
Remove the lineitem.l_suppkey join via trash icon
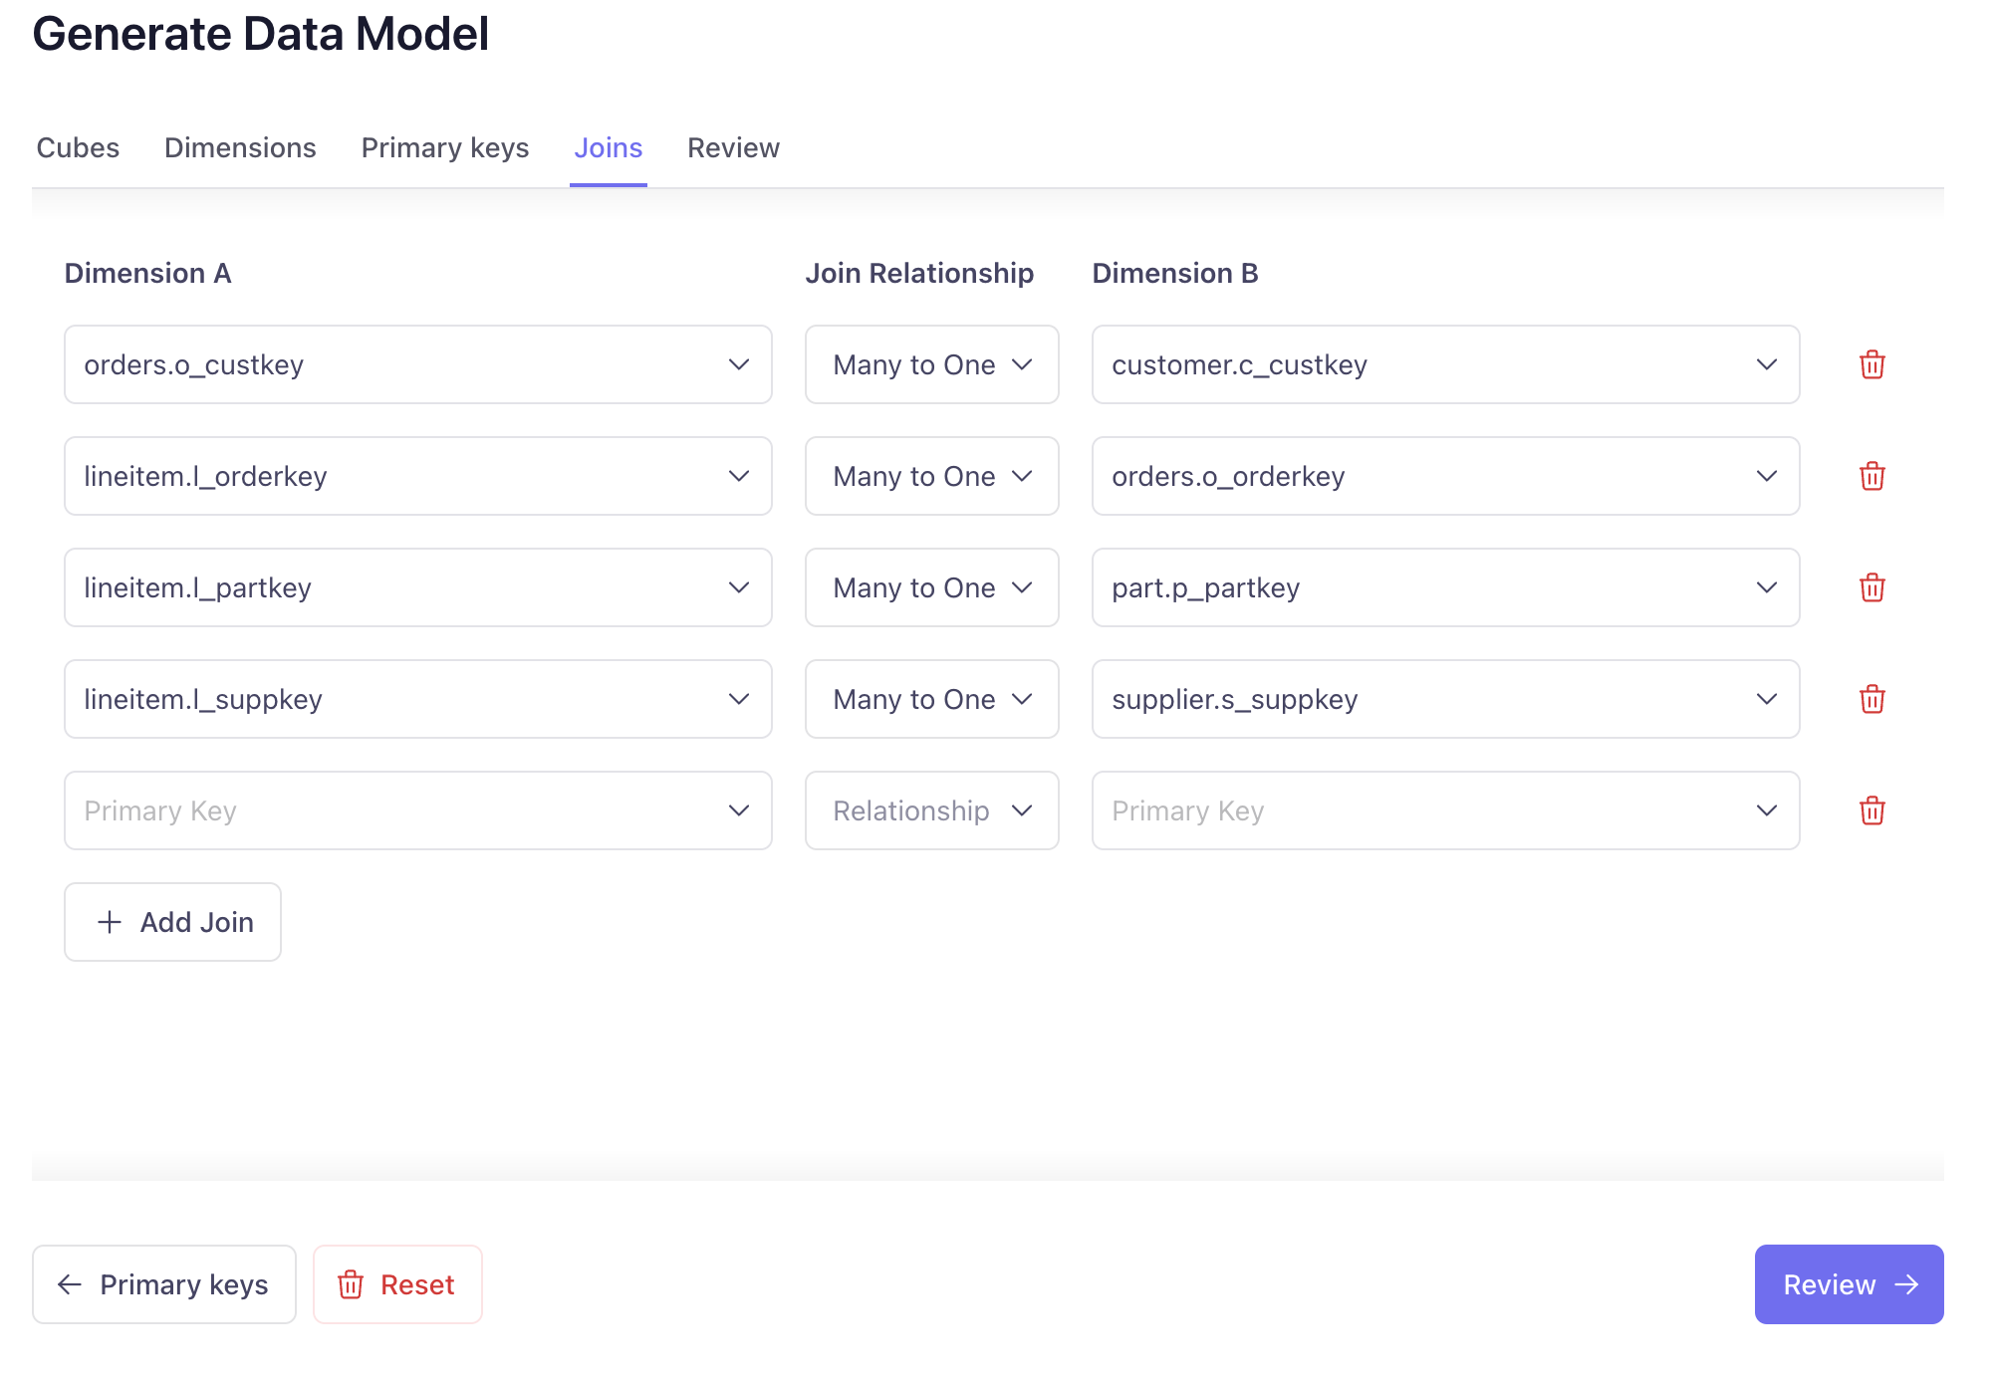coord(1871,699)
